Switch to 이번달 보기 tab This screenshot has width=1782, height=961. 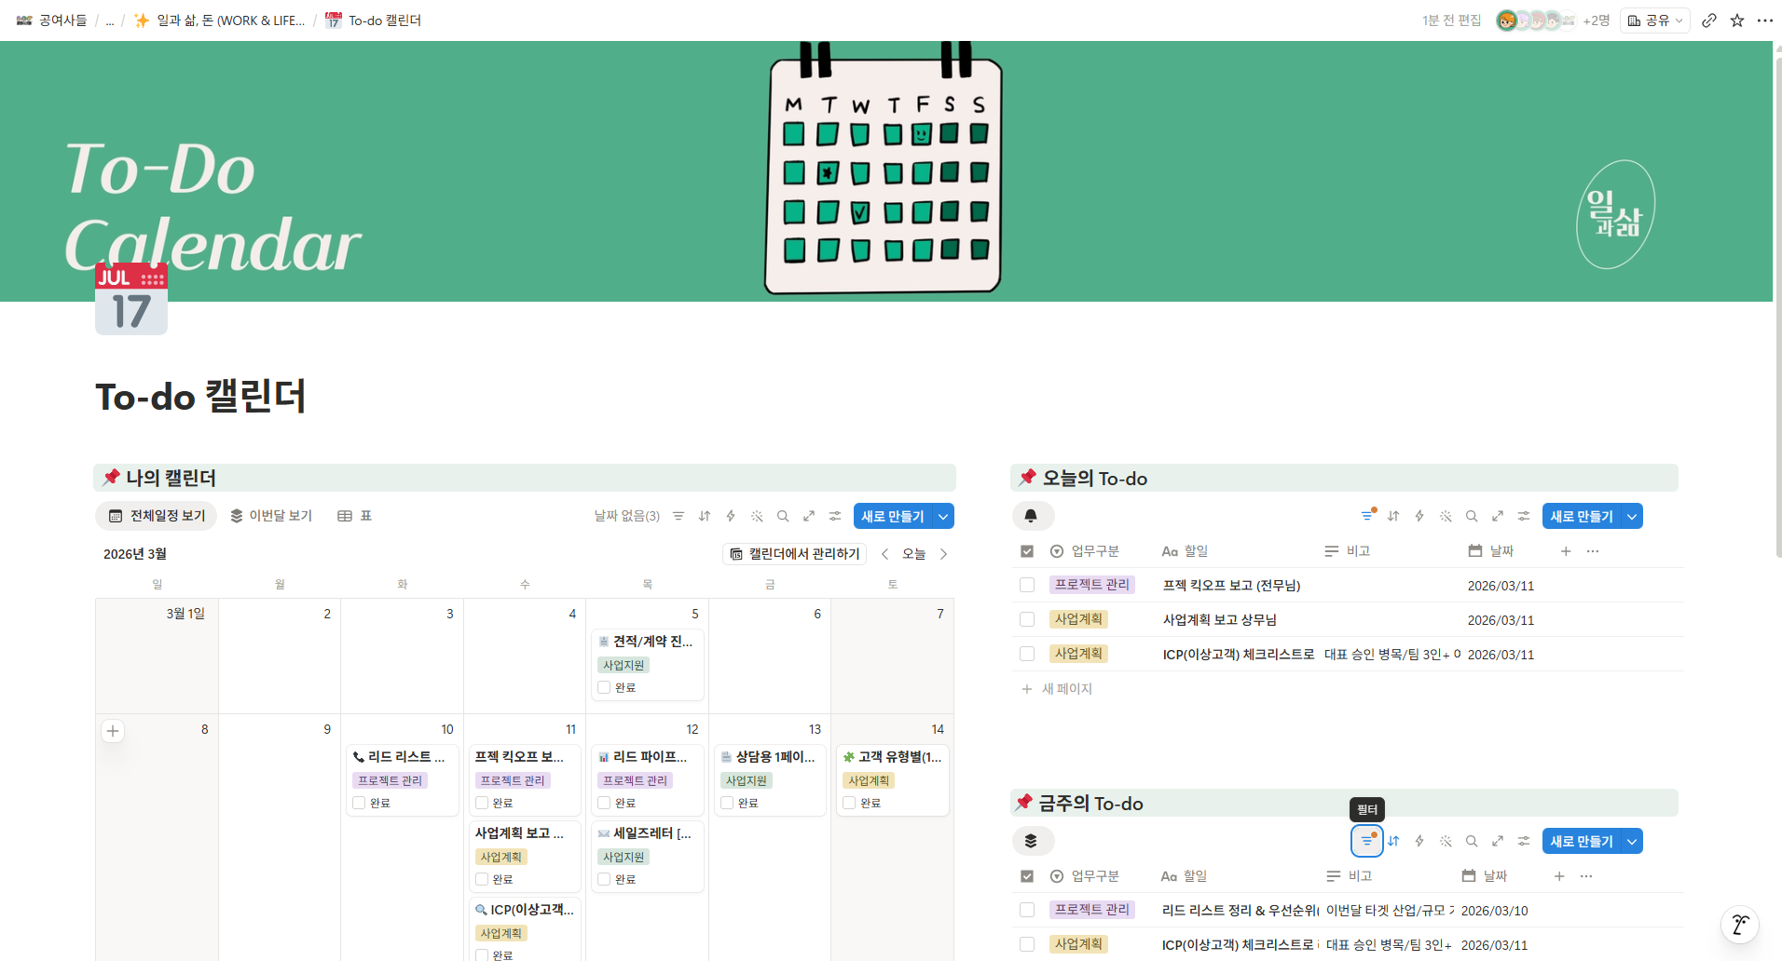[271, 516]
